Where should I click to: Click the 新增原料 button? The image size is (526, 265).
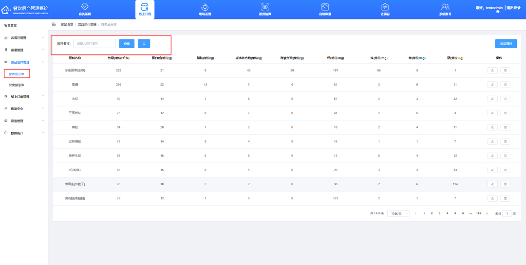506,44
